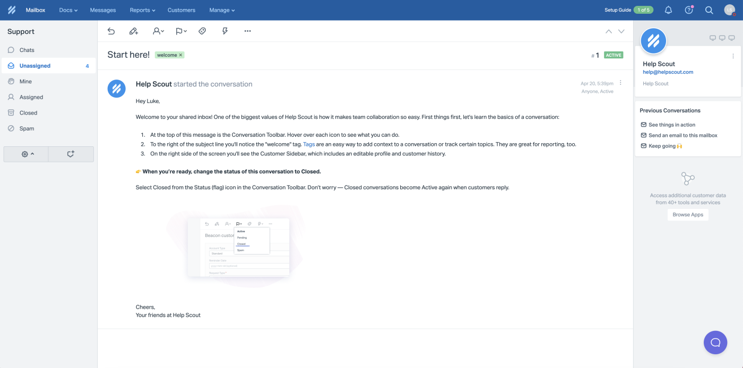Click the search magnifier icon
Viewport: 743px width, 368px height.
point(709,10)
